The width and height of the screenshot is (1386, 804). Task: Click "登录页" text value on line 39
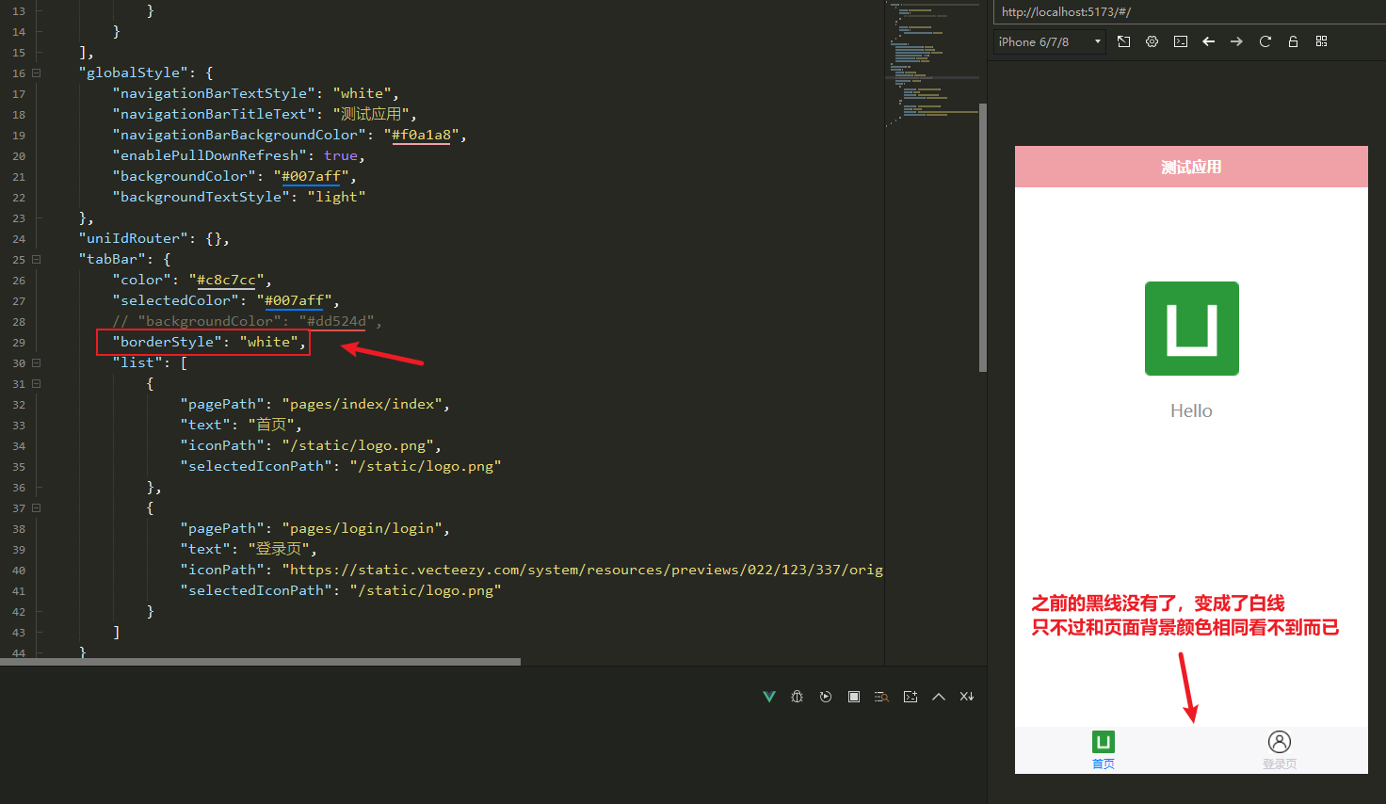280,549
